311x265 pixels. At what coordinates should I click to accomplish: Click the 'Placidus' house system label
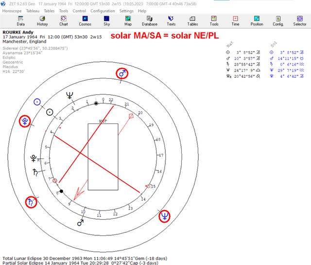coord(10,67)
